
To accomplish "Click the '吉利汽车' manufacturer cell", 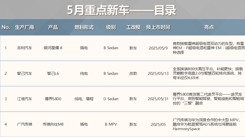I will coord(24,48).
